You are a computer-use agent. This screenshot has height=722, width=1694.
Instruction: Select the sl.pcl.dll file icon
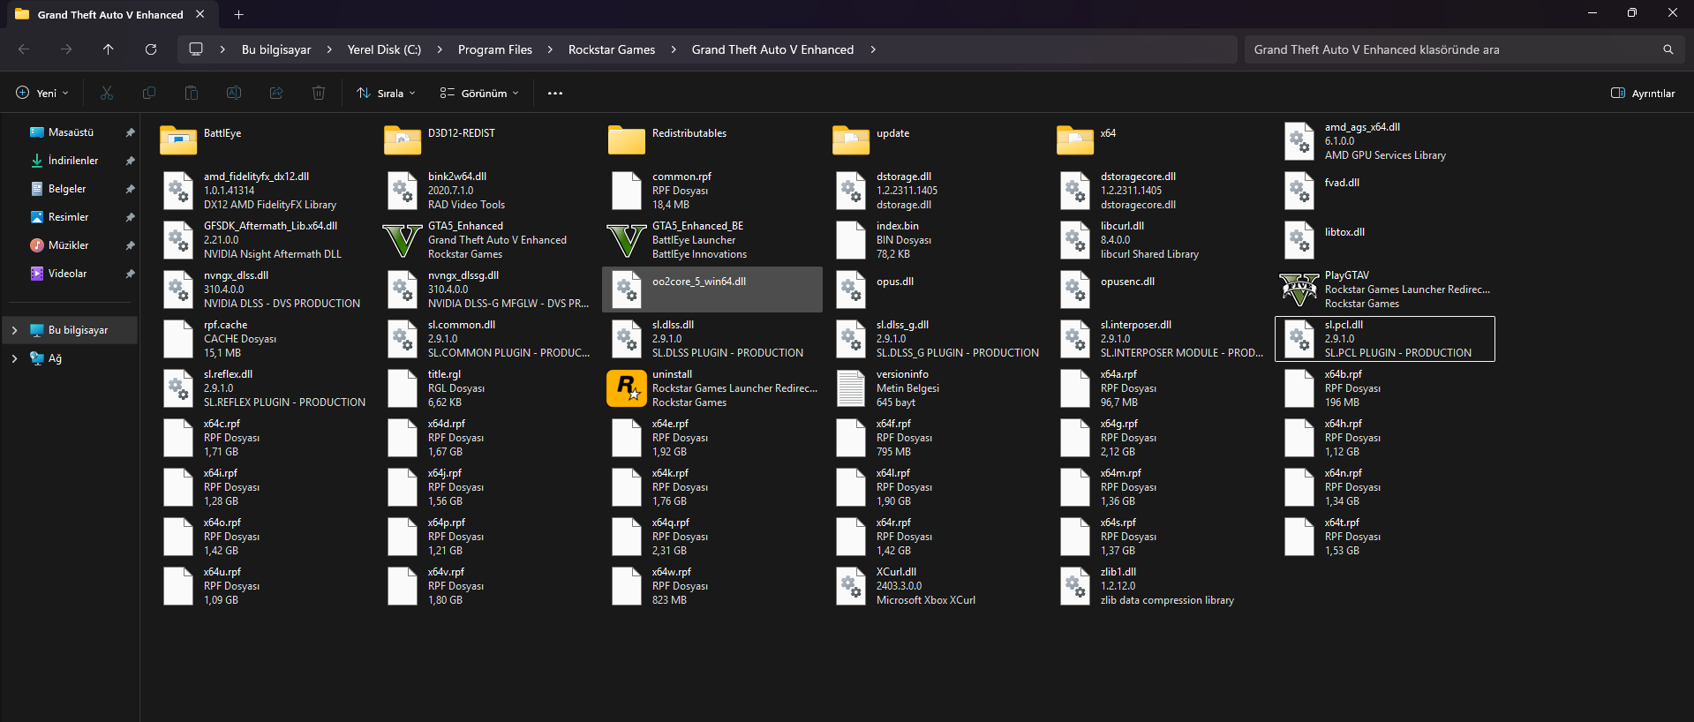coord(1299,339)
